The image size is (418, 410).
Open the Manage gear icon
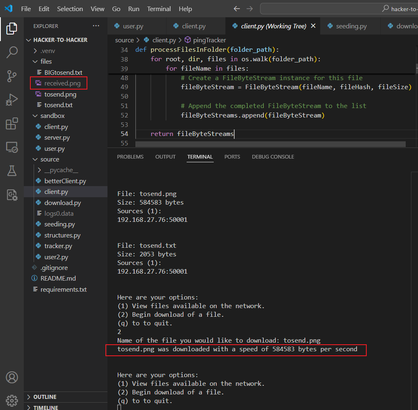[x=12, y=400]
